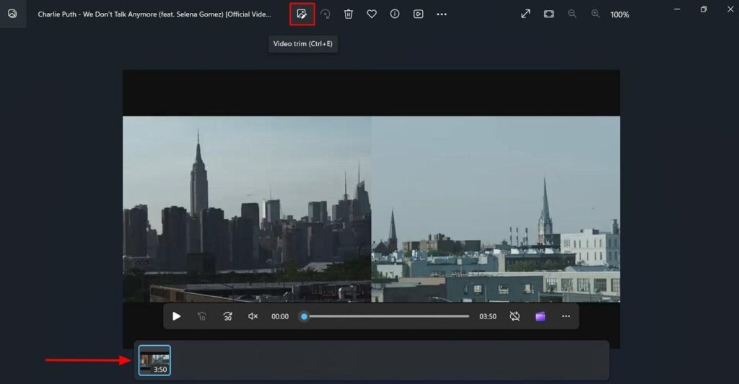
Task: Open Clipchamp video editor icon
Action: (x=541, y=316)
